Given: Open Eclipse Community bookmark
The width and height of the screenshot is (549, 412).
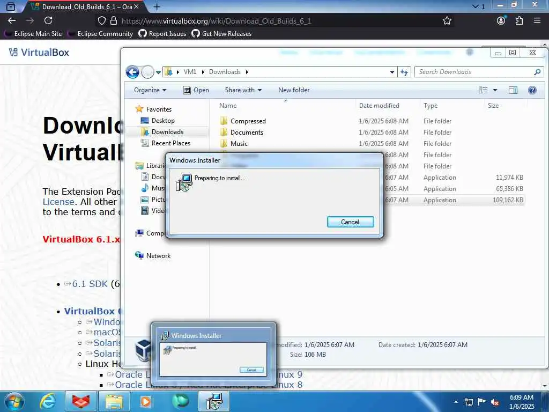Looking at the screenshot, I should pos(101,34).
